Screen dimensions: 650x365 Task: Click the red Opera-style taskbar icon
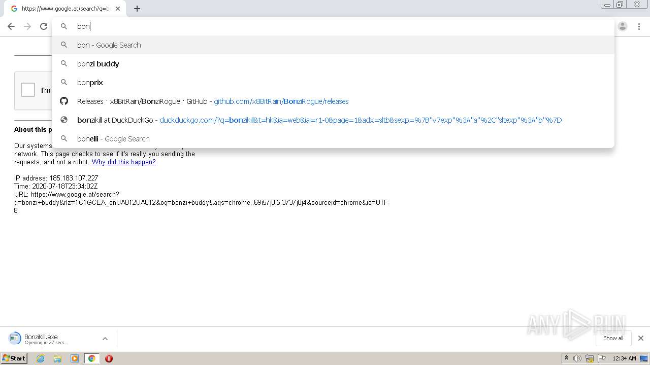pos(109,358)
